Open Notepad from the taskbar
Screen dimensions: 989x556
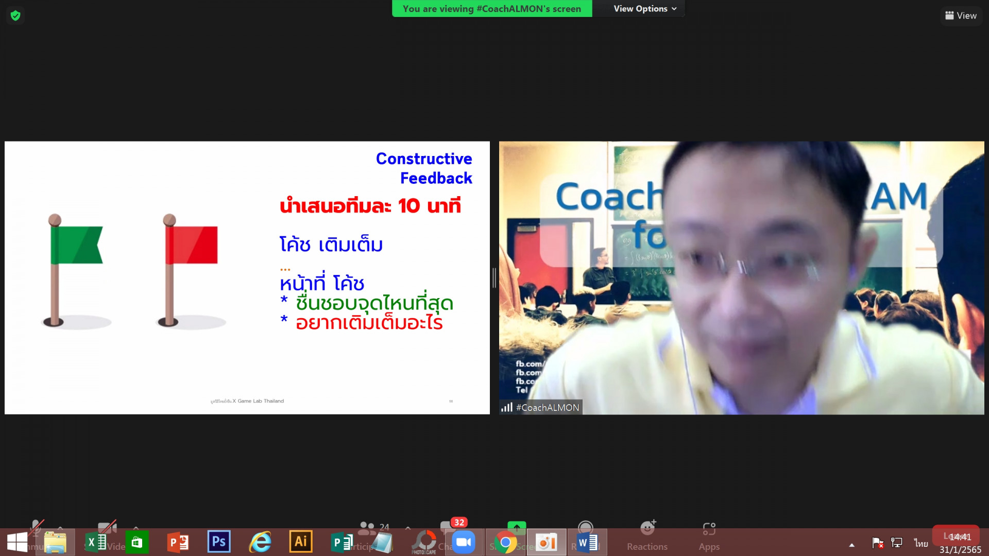(x=382, y=542)
